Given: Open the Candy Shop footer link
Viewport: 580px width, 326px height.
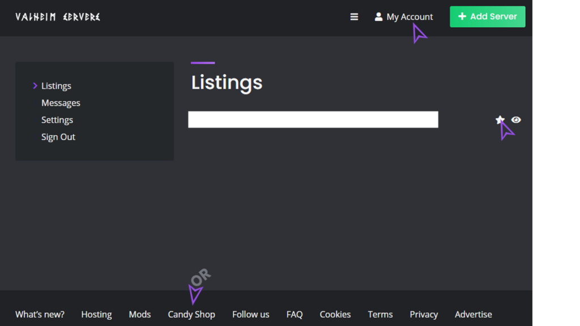Looking at the screenshot, I should click(x=191, y=314).
